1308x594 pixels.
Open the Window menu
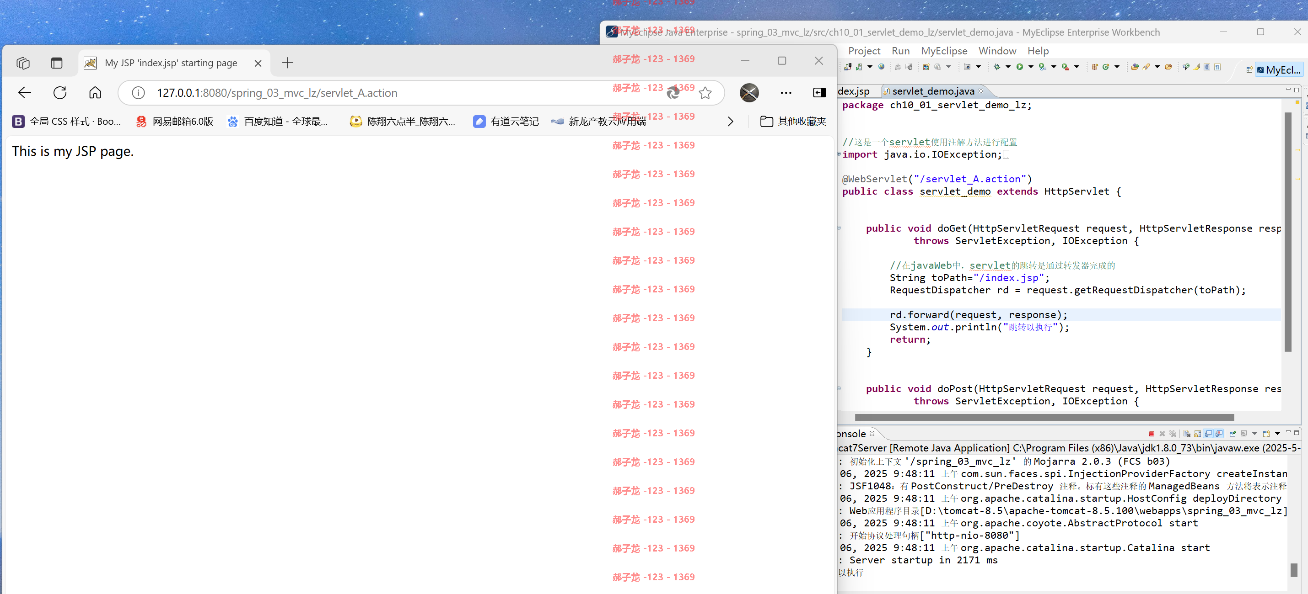997,51
